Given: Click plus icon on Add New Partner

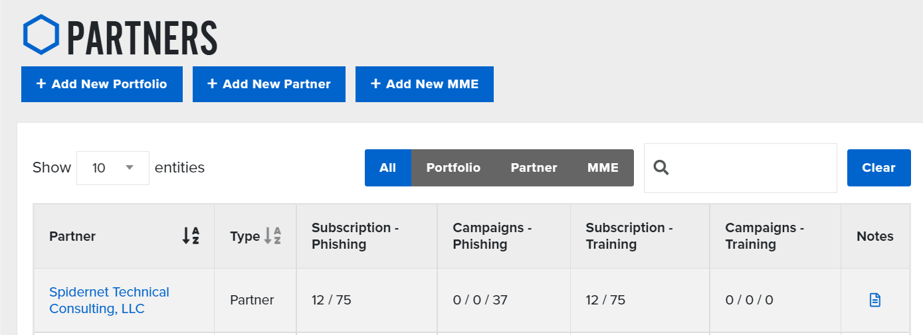Looking at the screenshot, I should coord(213,84).
